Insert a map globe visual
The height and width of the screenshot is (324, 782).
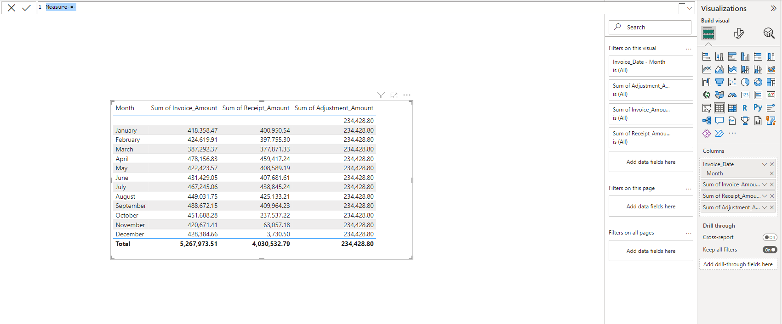707,95
